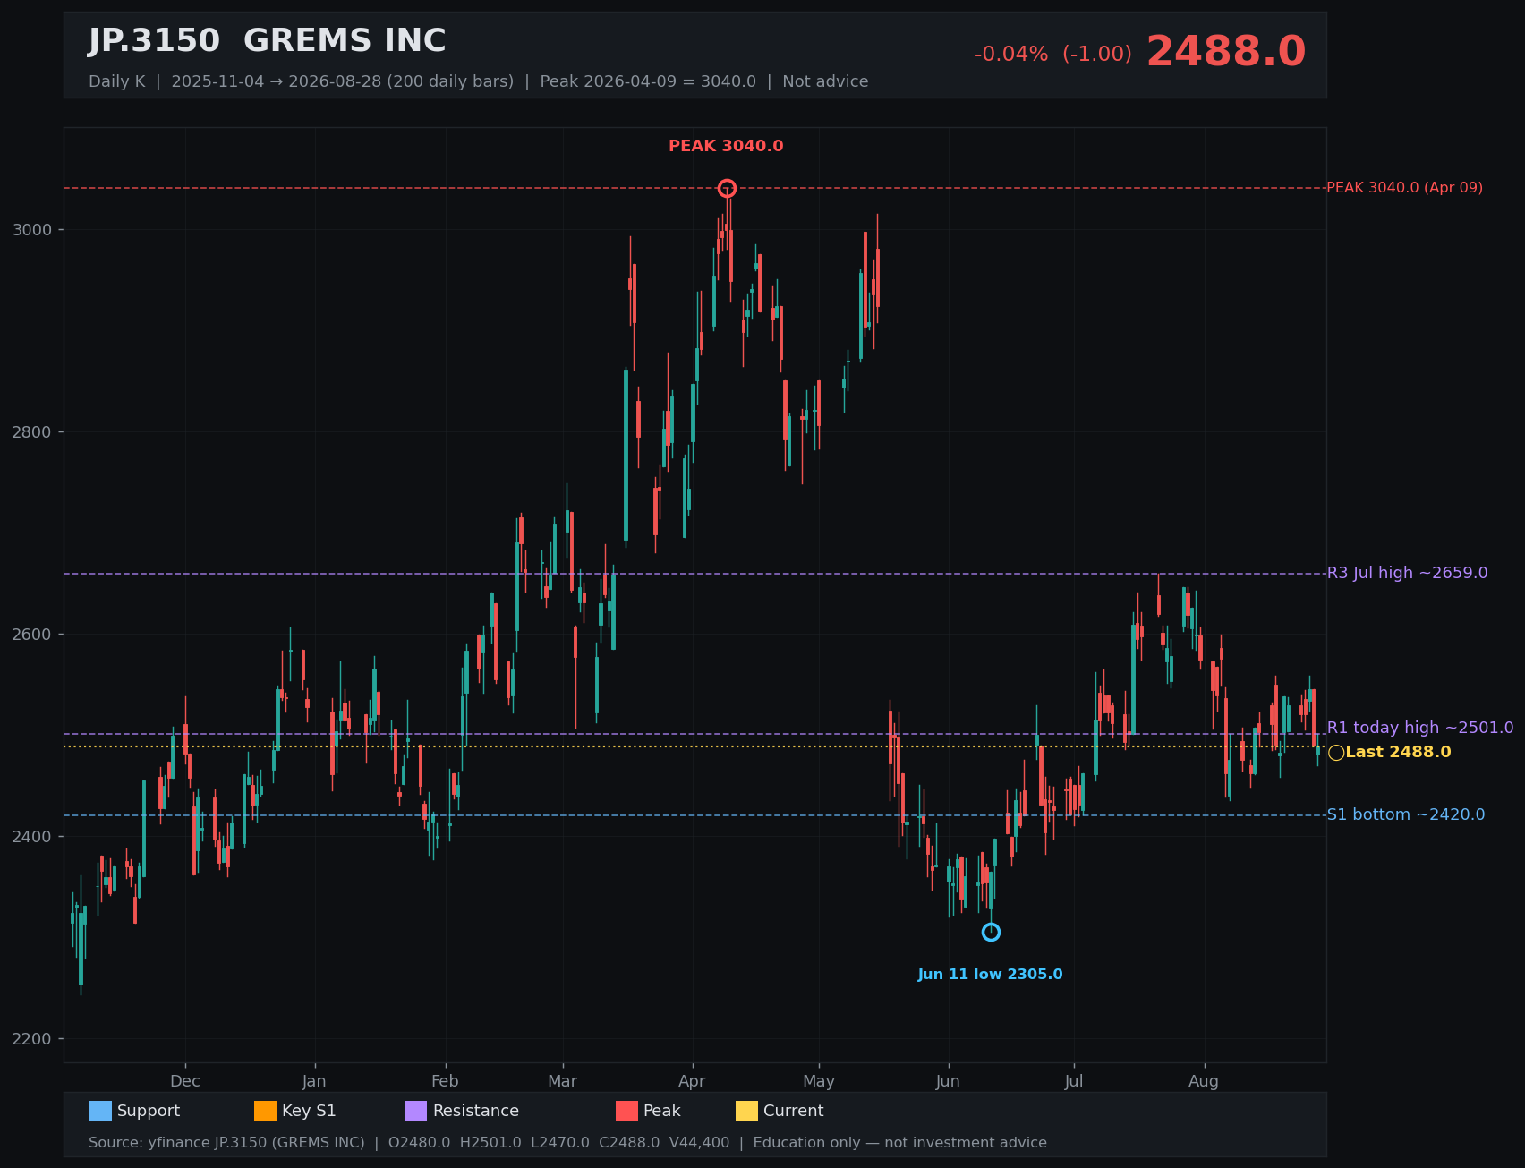Click the 2200 y-axis tick label
The image size is (1525, 1168).
click(x=32, y=1039)
